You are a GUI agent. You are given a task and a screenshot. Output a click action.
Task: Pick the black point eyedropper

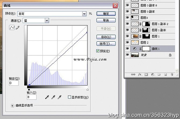point(47,97)
